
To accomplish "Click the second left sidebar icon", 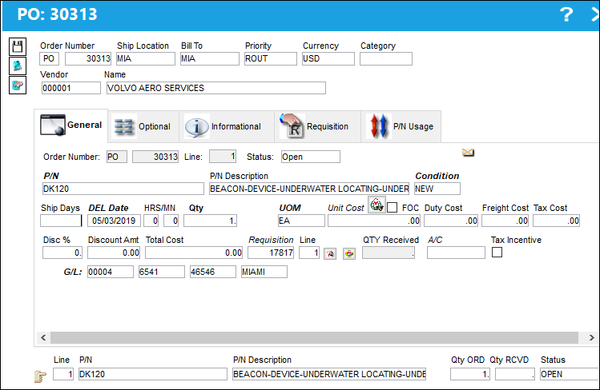I will click(18, 66).
